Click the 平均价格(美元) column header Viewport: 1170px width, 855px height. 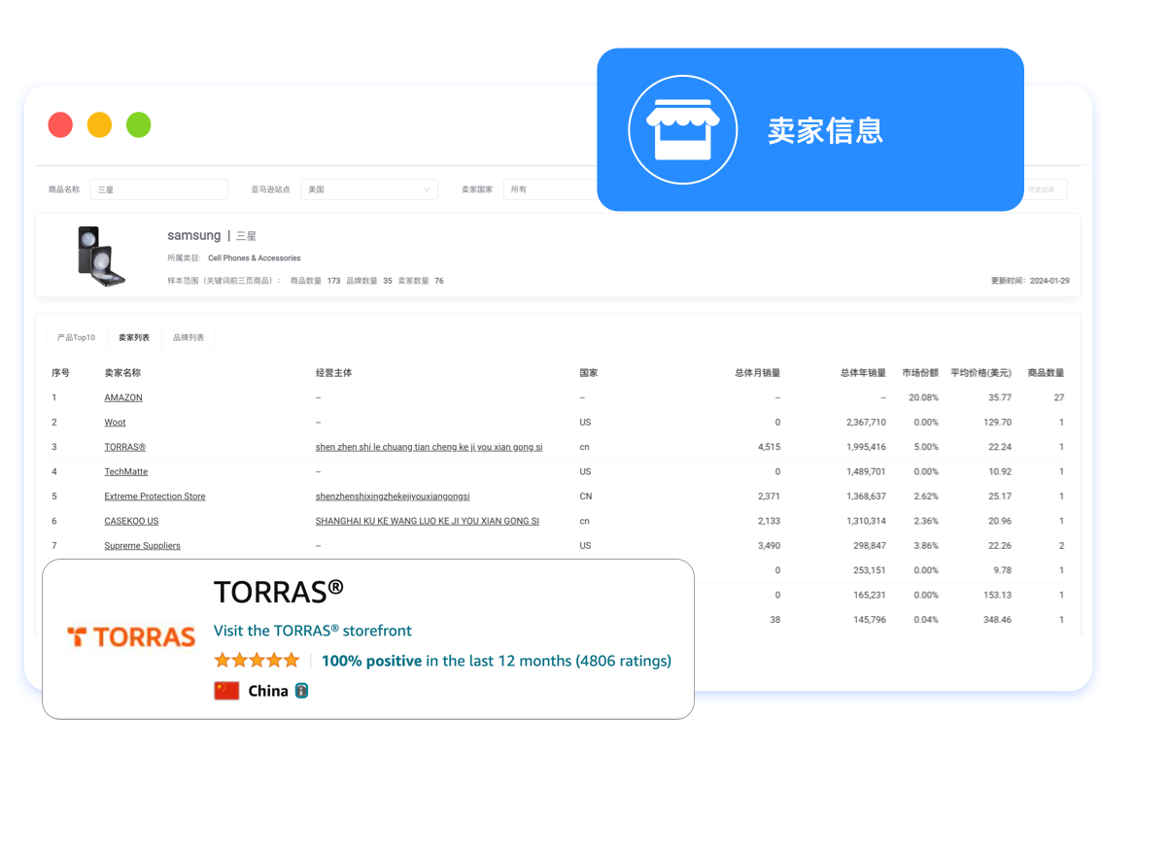(981, 373)
